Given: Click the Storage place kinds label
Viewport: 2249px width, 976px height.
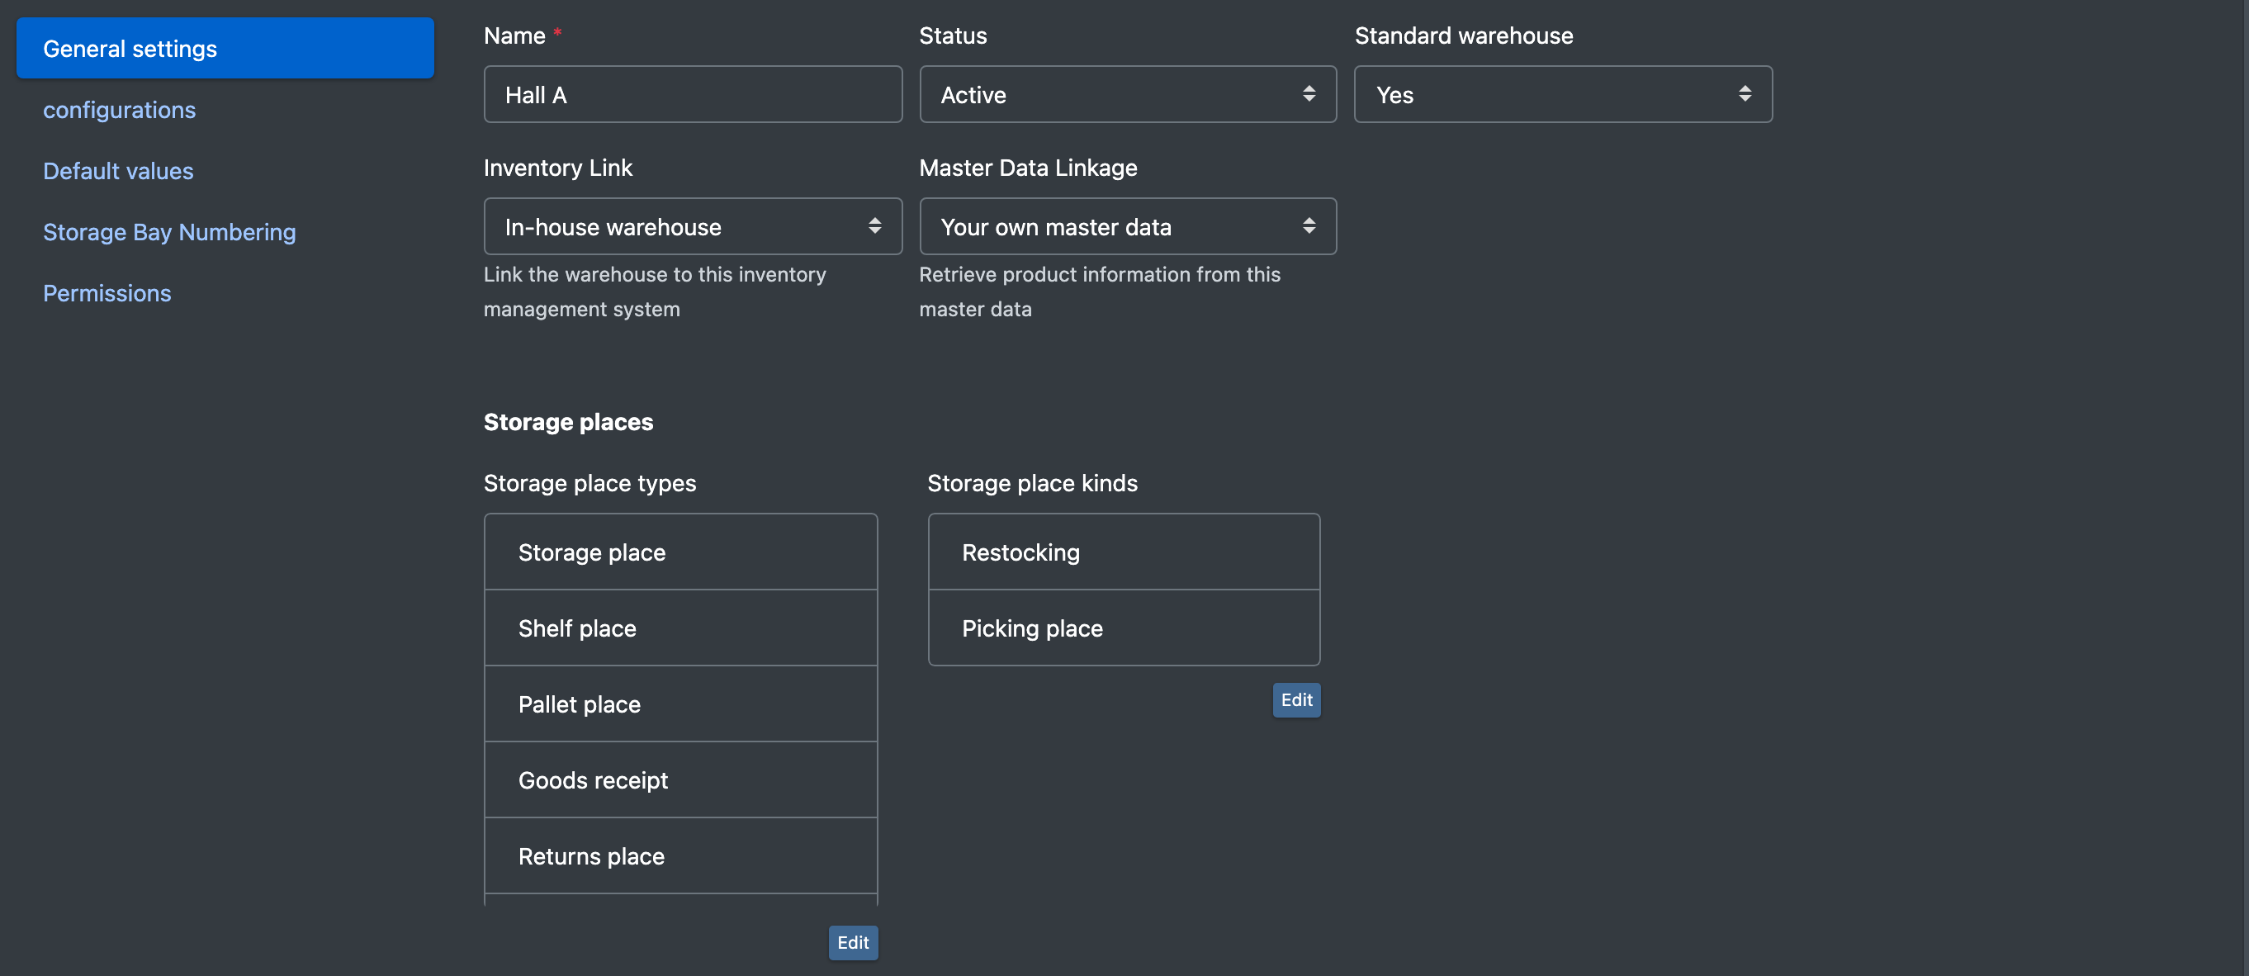Looking at the screenshot, I should click(1032, 483).
